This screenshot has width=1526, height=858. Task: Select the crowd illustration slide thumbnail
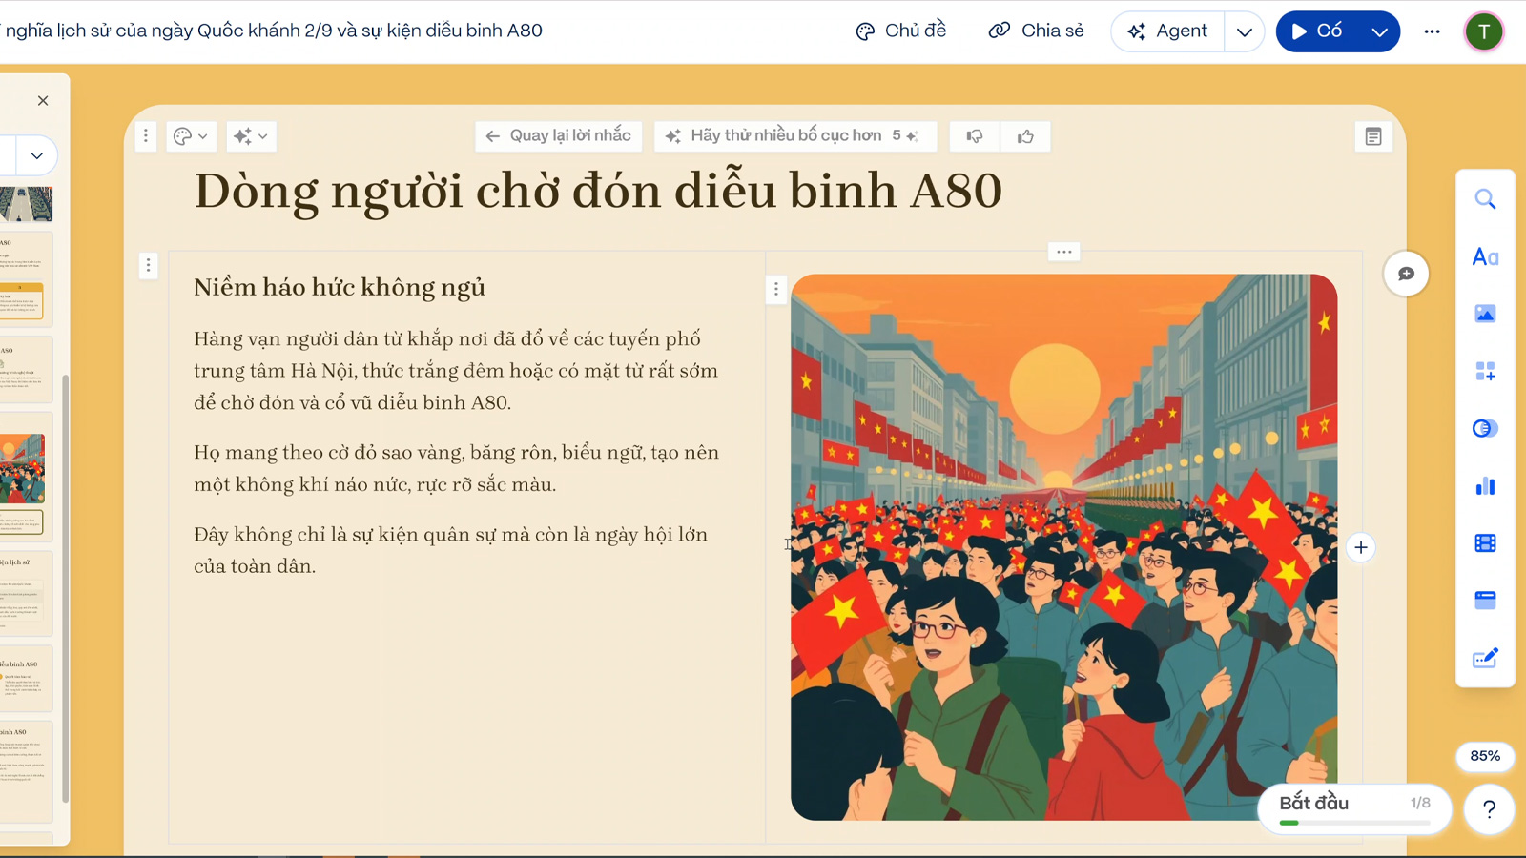(x=23, y=469)
